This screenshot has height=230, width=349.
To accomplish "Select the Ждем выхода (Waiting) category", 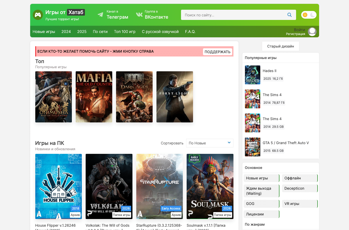I will pos(261,191).
